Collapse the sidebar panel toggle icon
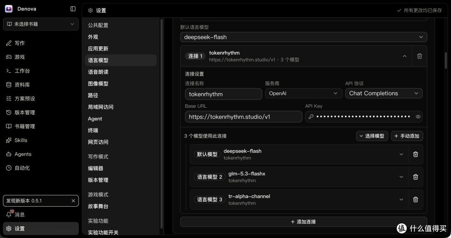The image size is (451, 238). (x=73, y=9)
